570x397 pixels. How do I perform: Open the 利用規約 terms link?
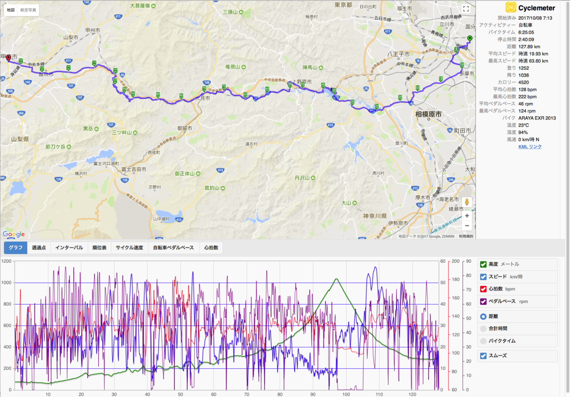[x=466, y=236]
